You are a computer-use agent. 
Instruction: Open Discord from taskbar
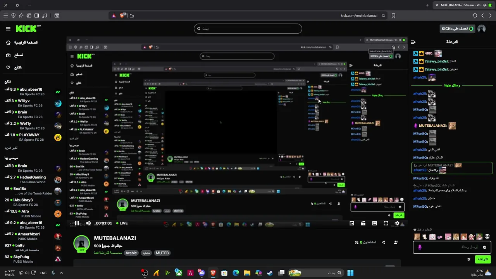coord(201,273)
